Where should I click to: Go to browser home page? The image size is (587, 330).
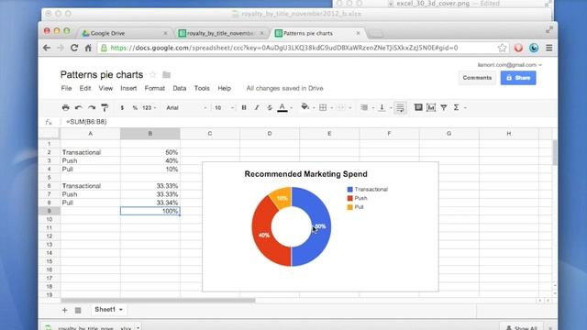[88, 48]
